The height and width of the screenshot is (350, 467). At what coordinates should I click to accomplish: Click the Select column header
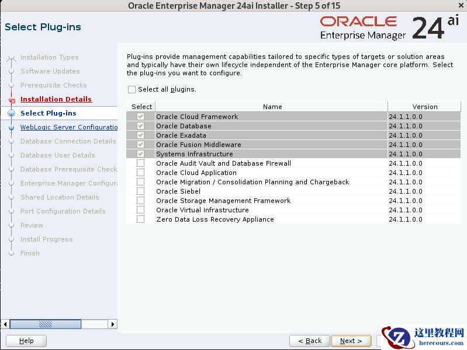(x=141, y=106)
